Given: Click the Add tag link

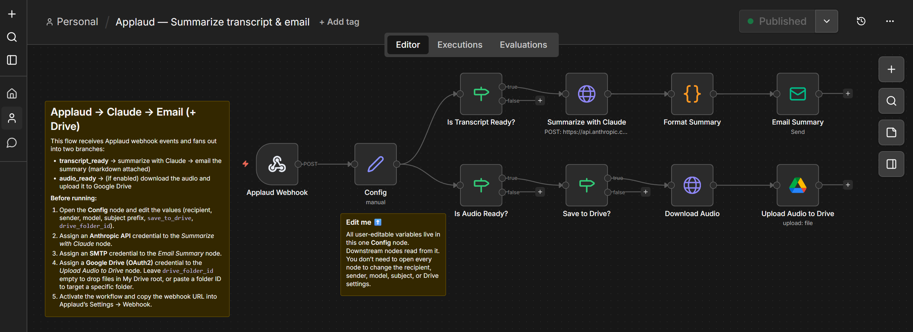Looking at the screenshot, I should [x=339, y=22].
